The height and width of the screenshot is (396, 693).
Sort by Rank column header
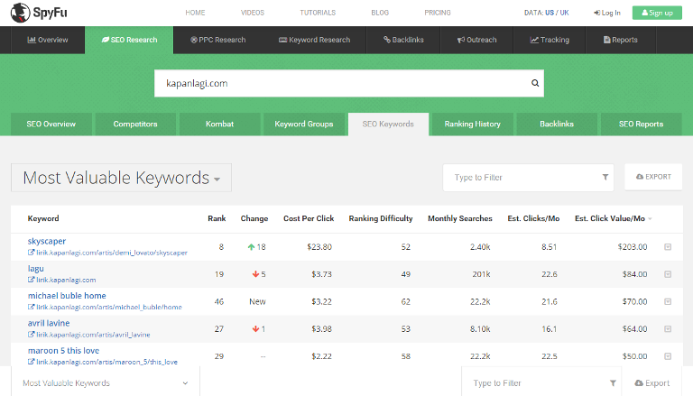tap(217, 218)
